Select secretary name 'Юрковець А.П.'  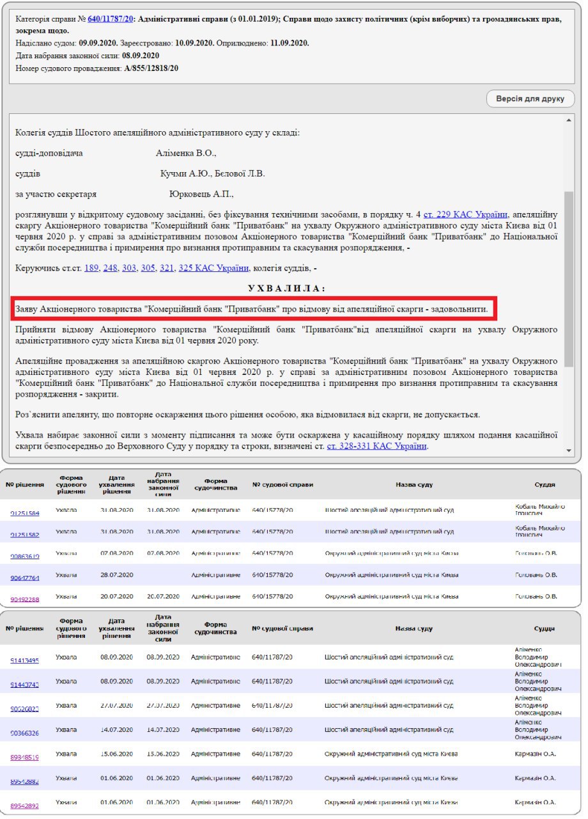click(201, 194)
